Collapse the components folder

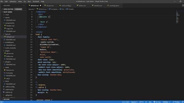[9, 23]
